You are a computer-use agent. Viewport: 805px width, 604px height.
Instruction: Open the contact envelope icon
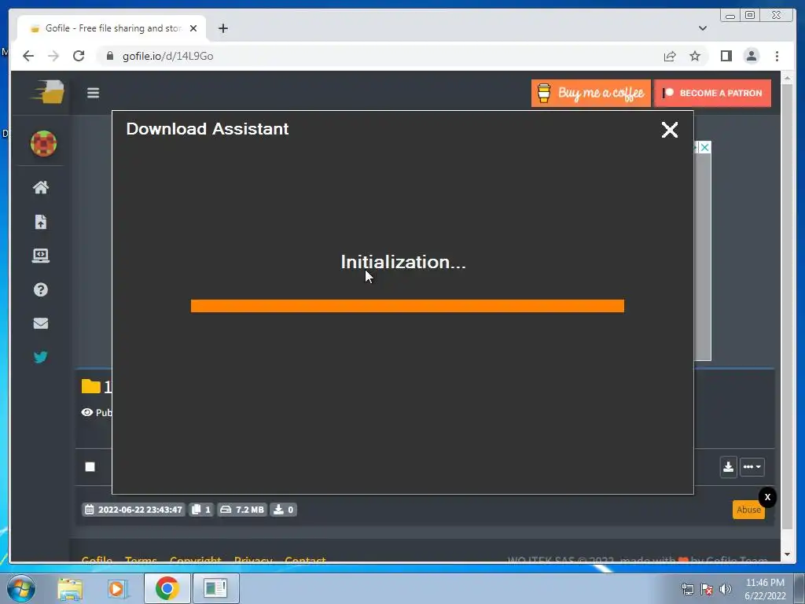coord(41,323)
